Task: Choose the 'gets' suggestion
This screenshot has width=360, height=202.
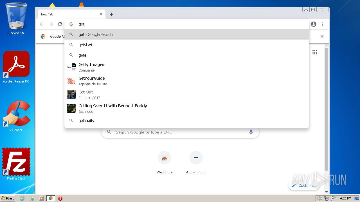Action: 187,55
